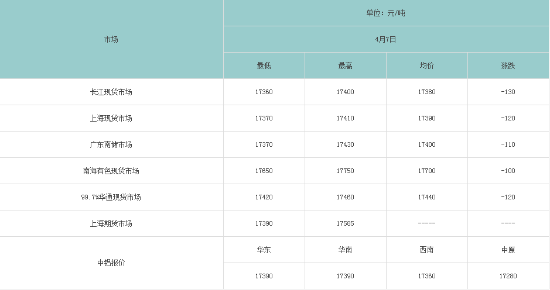Click the -130 change value cell
The width and height of the screenshot is (550, 290).
pos(508,92)
